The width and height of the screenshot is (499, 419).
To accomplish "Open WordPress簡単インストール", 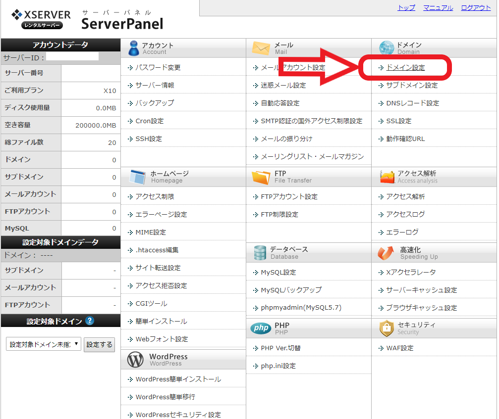I will coord(178,379).
